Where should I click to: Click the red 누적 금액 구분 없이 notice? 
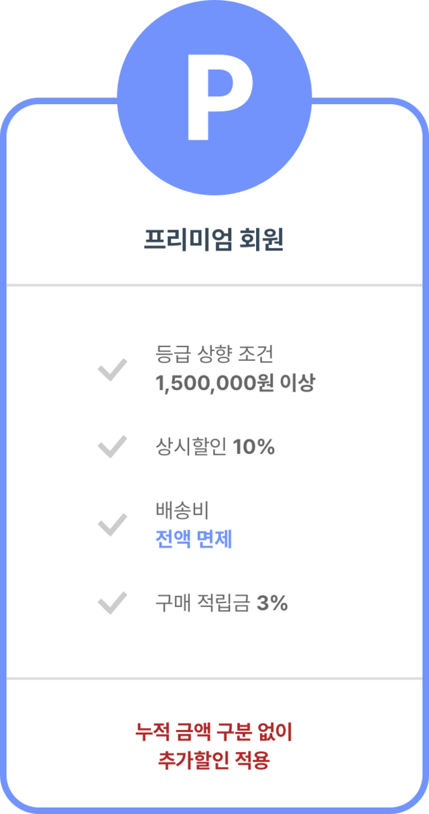coord(214,732)
